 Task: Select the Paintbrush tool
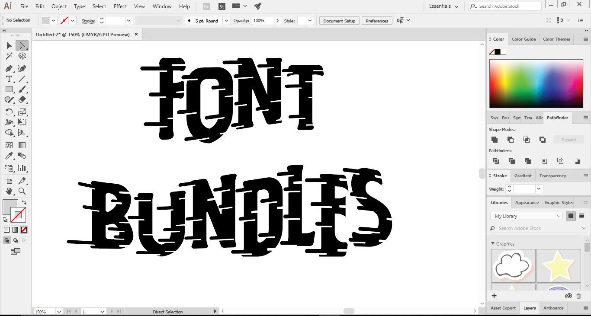(22, 89)
